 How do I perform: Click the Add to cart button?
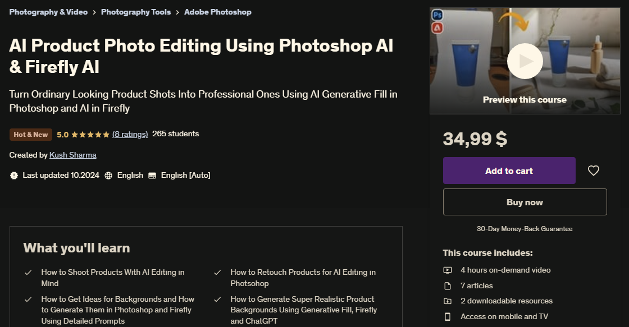[509, 171]
